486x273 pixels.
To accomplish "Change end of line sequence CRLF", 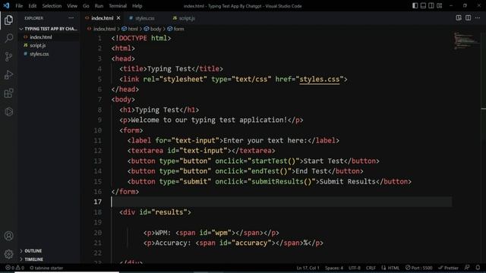I will [x=371, y=268].
